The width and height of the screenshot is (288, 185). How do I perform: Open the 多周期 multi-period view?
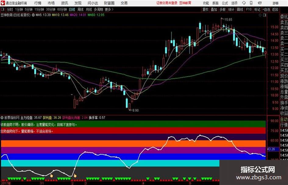coord(98,9)
